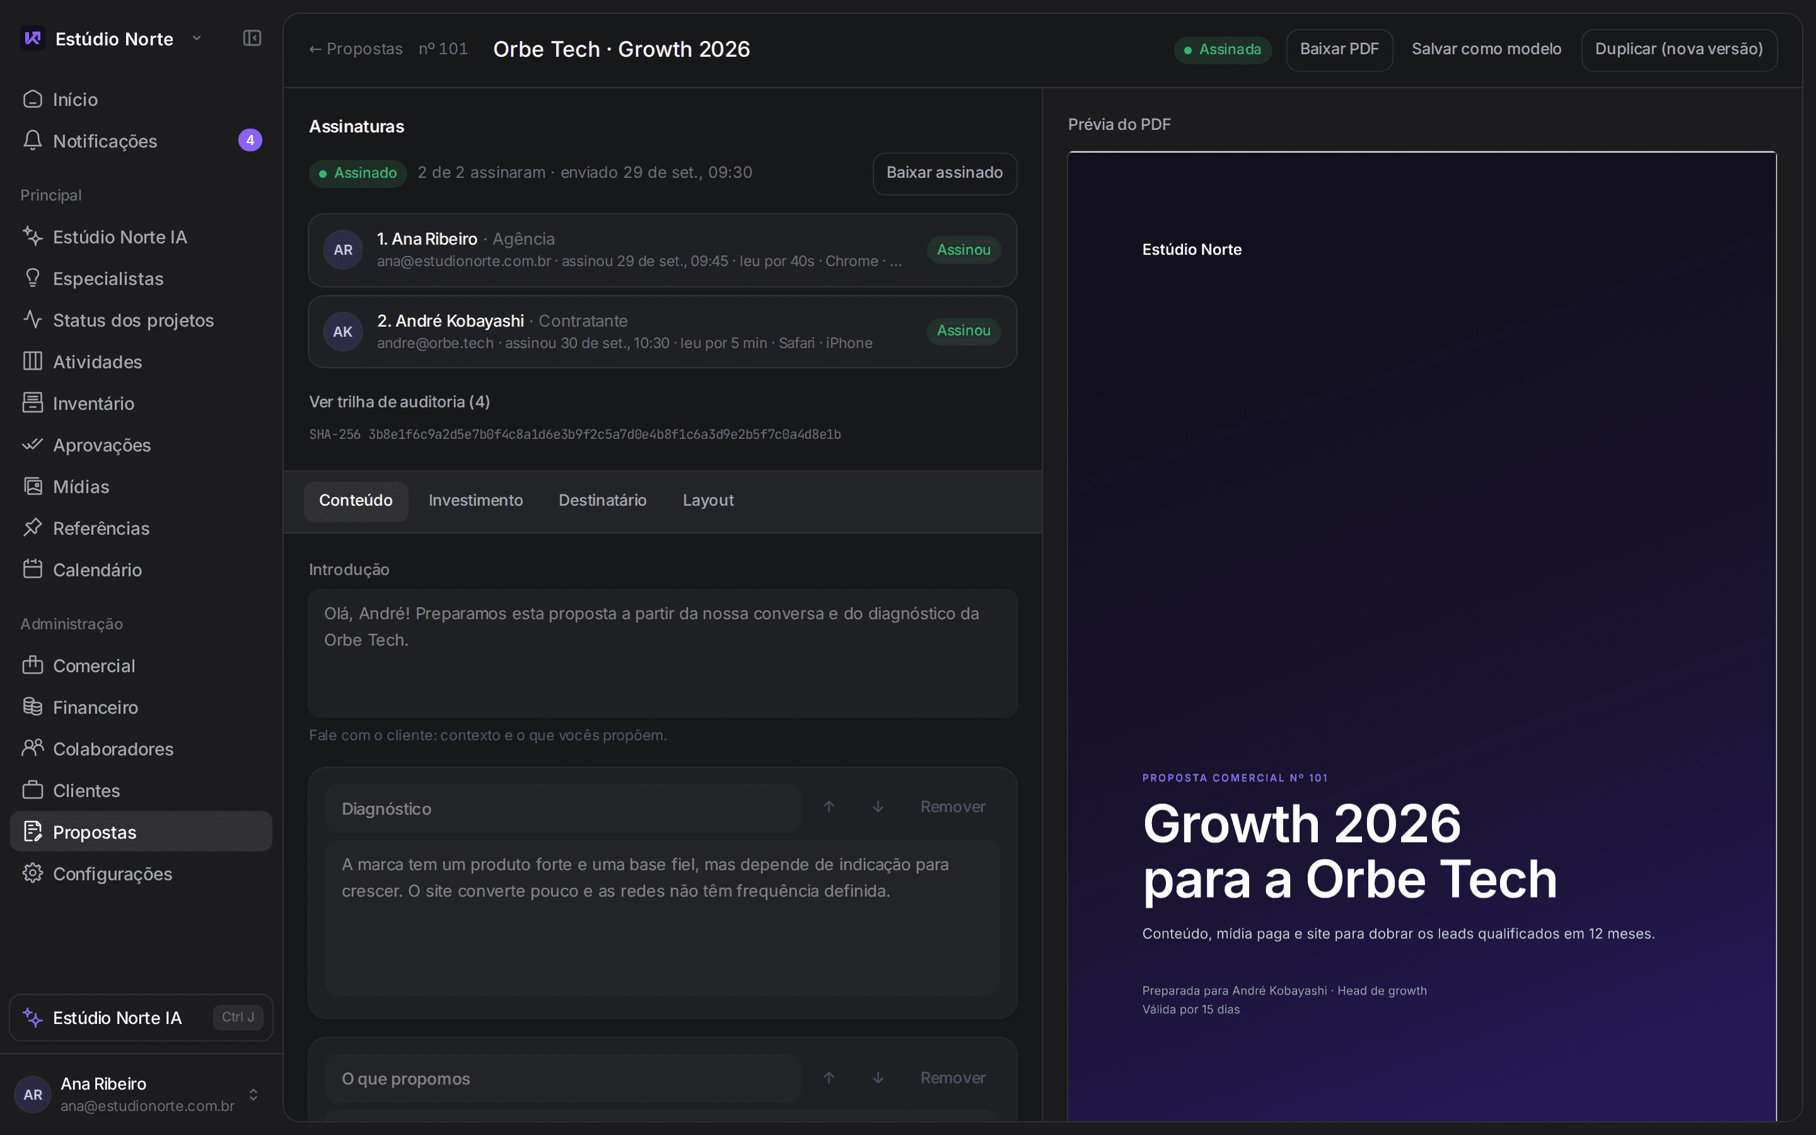Click the Diagnóstico title field

pyautogui.click(x=563, y=808)
